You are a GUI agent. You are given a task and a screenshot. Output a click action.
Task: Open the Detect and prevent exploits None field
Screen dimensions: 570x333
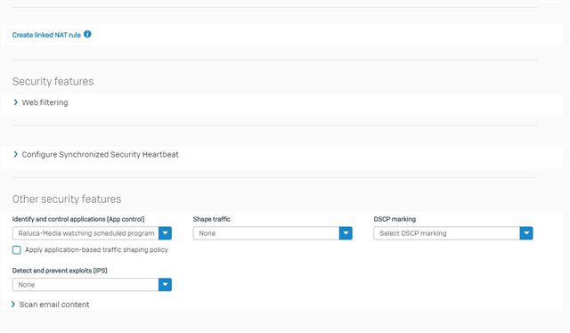tap(92, 285)
